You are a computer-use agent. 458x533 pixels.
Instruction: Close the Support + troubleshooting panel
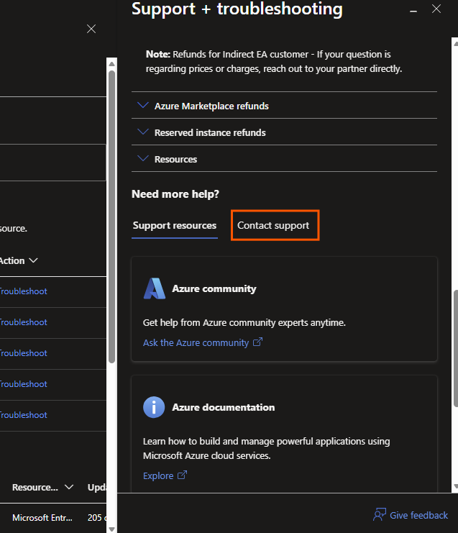436,9
